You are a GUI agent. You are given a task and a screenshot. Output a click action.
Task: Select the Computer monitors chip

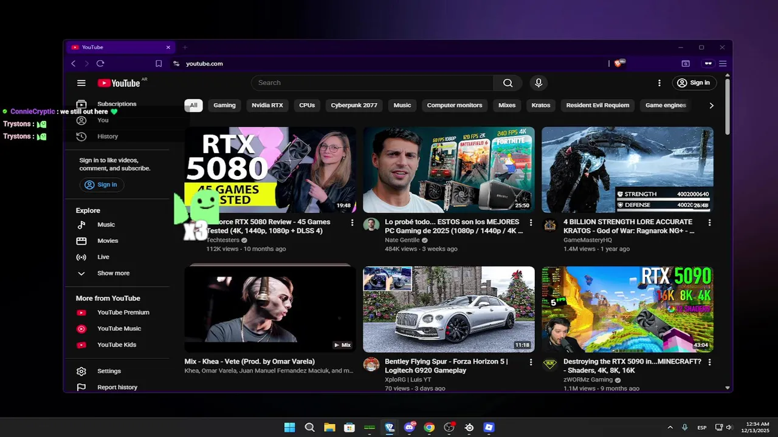pos(454,106)
